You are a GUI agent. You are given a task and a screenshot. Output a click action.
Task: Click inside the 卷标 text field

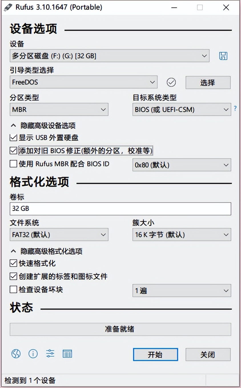[120, 209]
